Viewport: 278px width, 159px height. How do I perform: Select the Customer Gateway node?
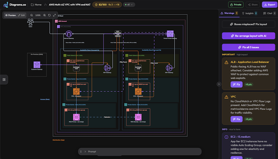pos(37,65)
